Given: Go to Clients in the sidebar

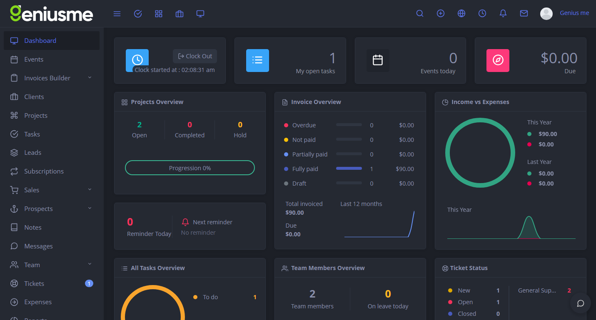Looking at the screenshot, I should [x=34, y=97].
